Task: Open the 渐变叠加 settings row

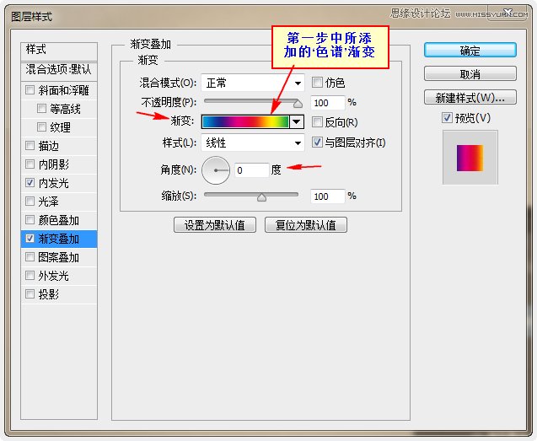Action: pyautogui.click(x=58, y=239)
